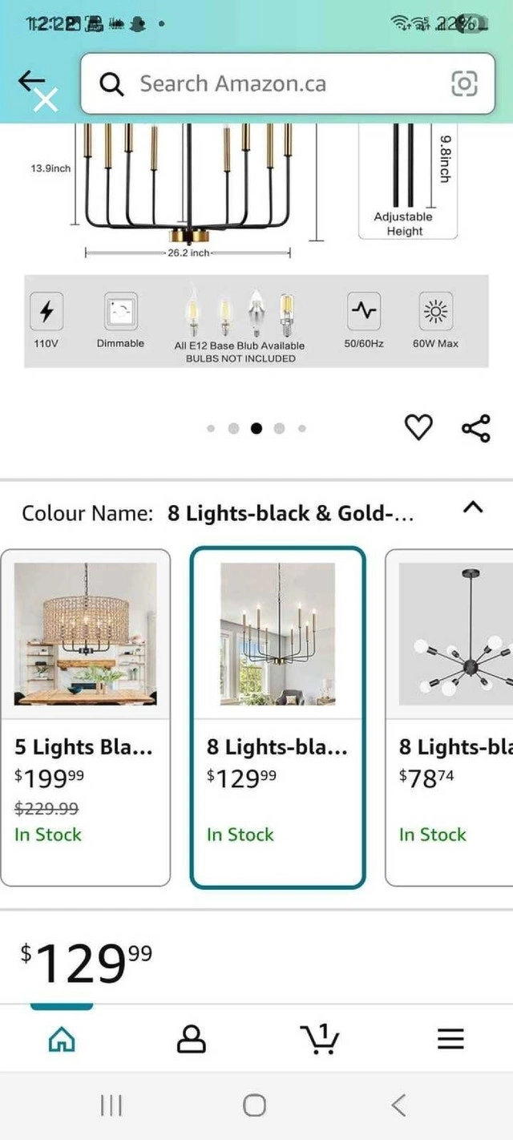Select the 5 Lights Black option

coord(85,717)
